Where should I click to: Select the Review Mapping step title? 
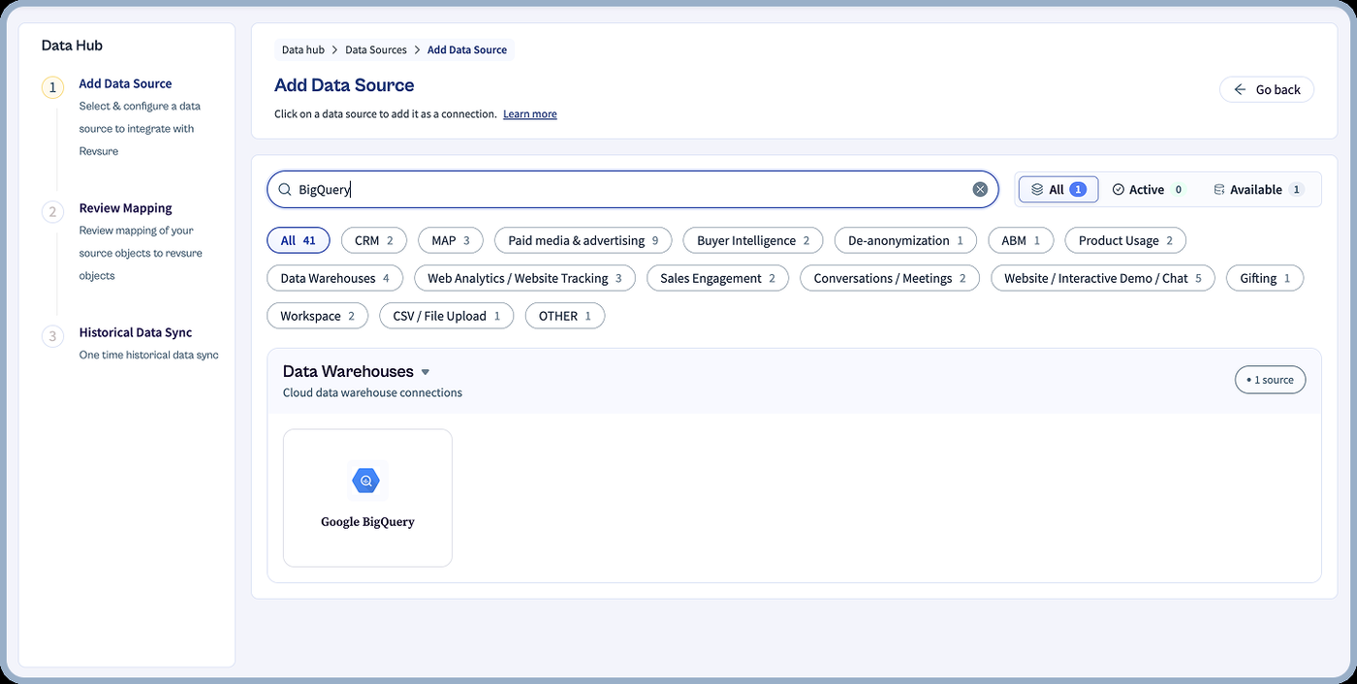pos(126,208)
